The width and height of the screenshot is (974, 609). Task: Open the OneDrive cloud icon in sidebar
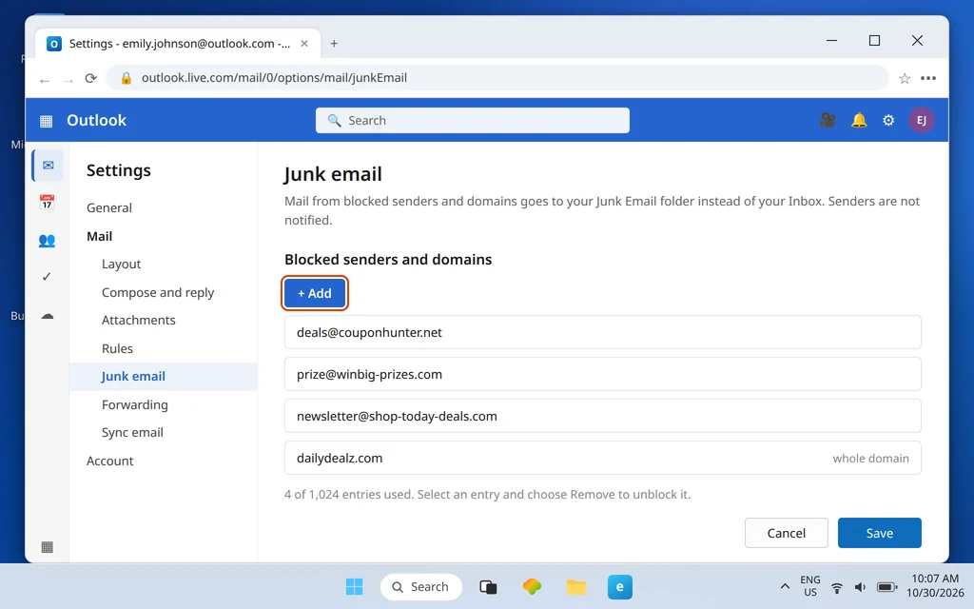click(x=48, y=316)
